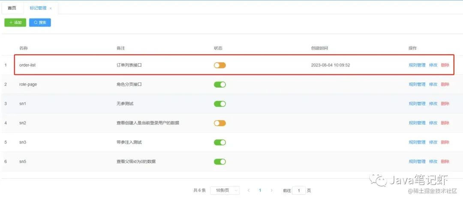Click 删除 in the sn2 row

[x=445, y=123]
